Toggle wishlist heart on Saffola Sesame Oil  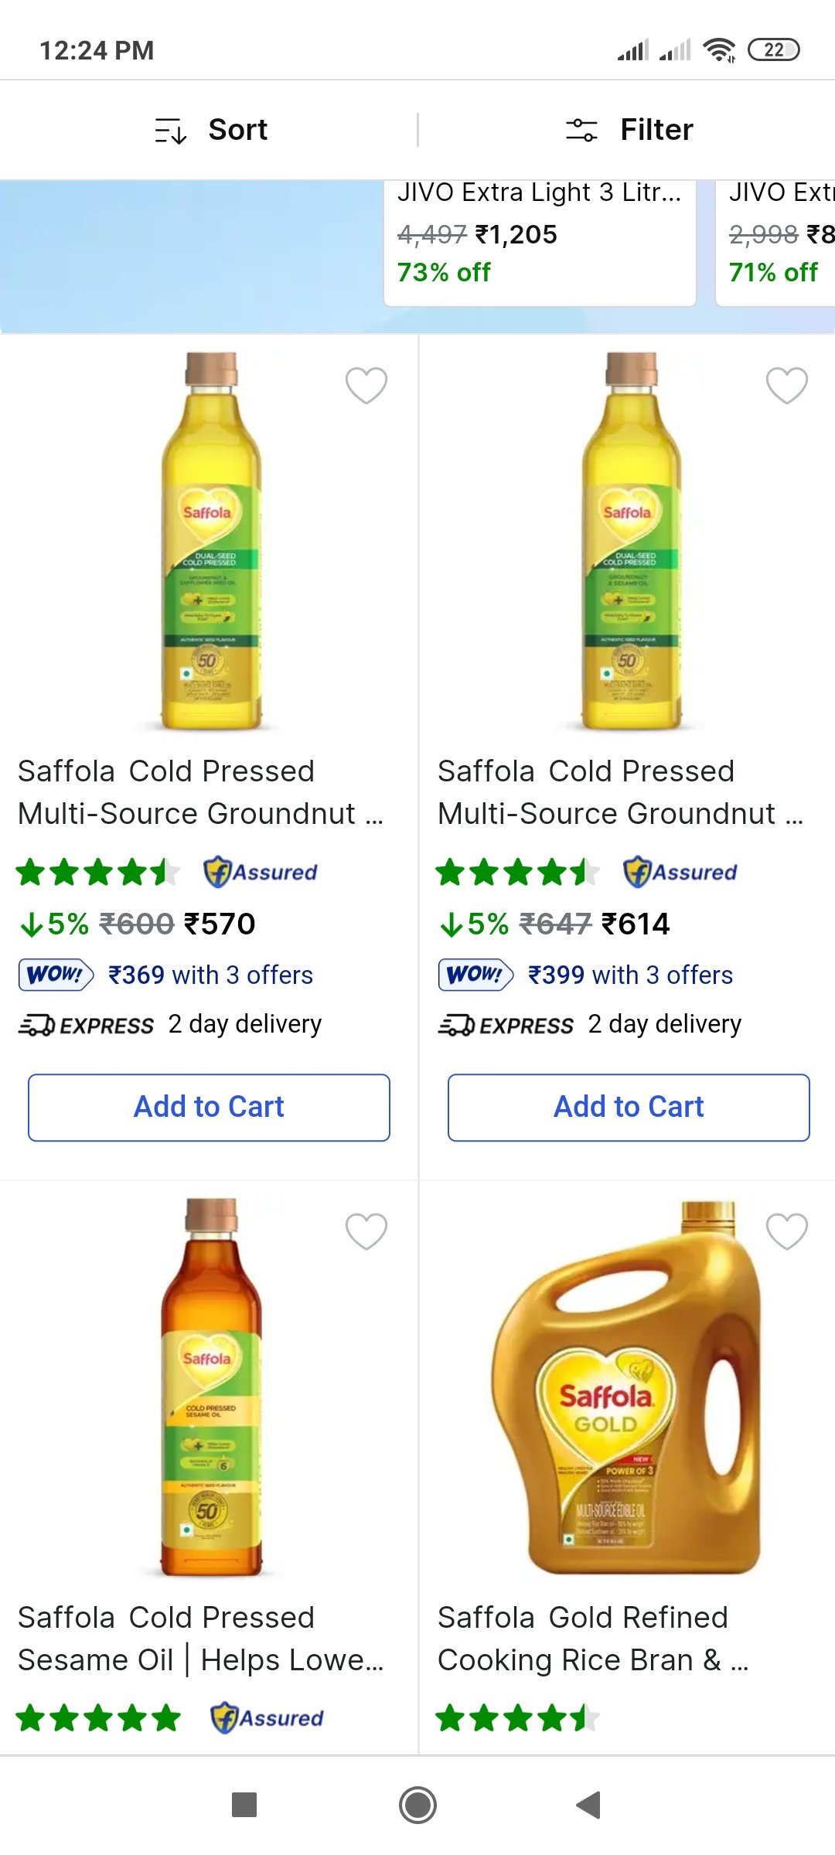pyautogui.click(x=366, y=1230)
